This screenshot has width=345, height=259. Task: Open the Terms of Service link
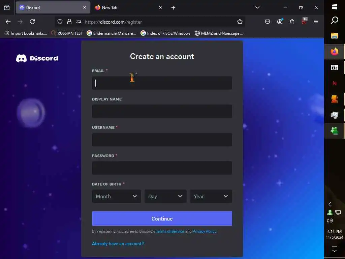coord(170,231)
